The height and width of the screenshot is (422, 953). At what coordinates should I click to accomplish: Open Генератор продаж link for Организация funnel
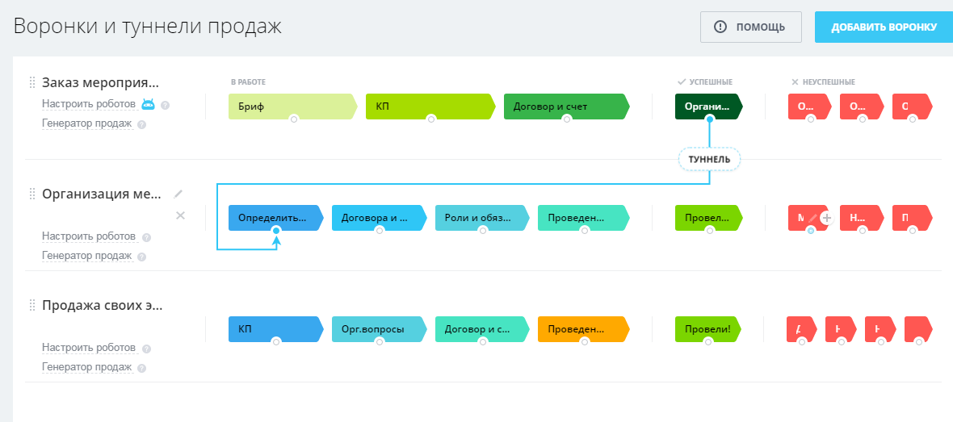click(86, 256)
